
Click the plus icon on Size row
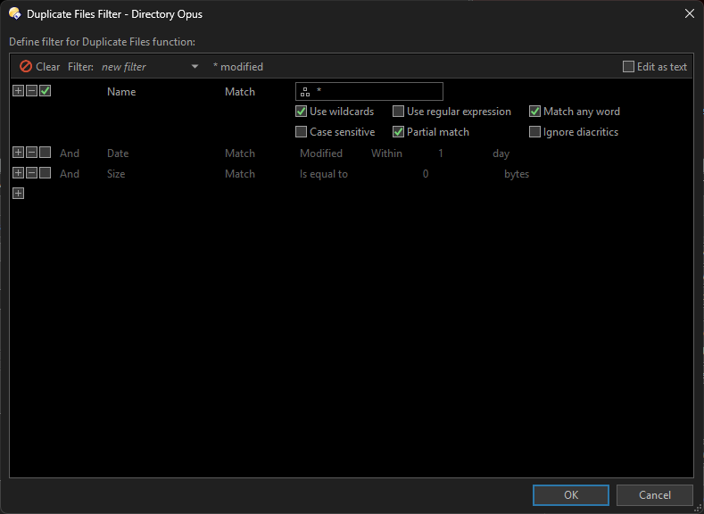click(x=18, y=173)
